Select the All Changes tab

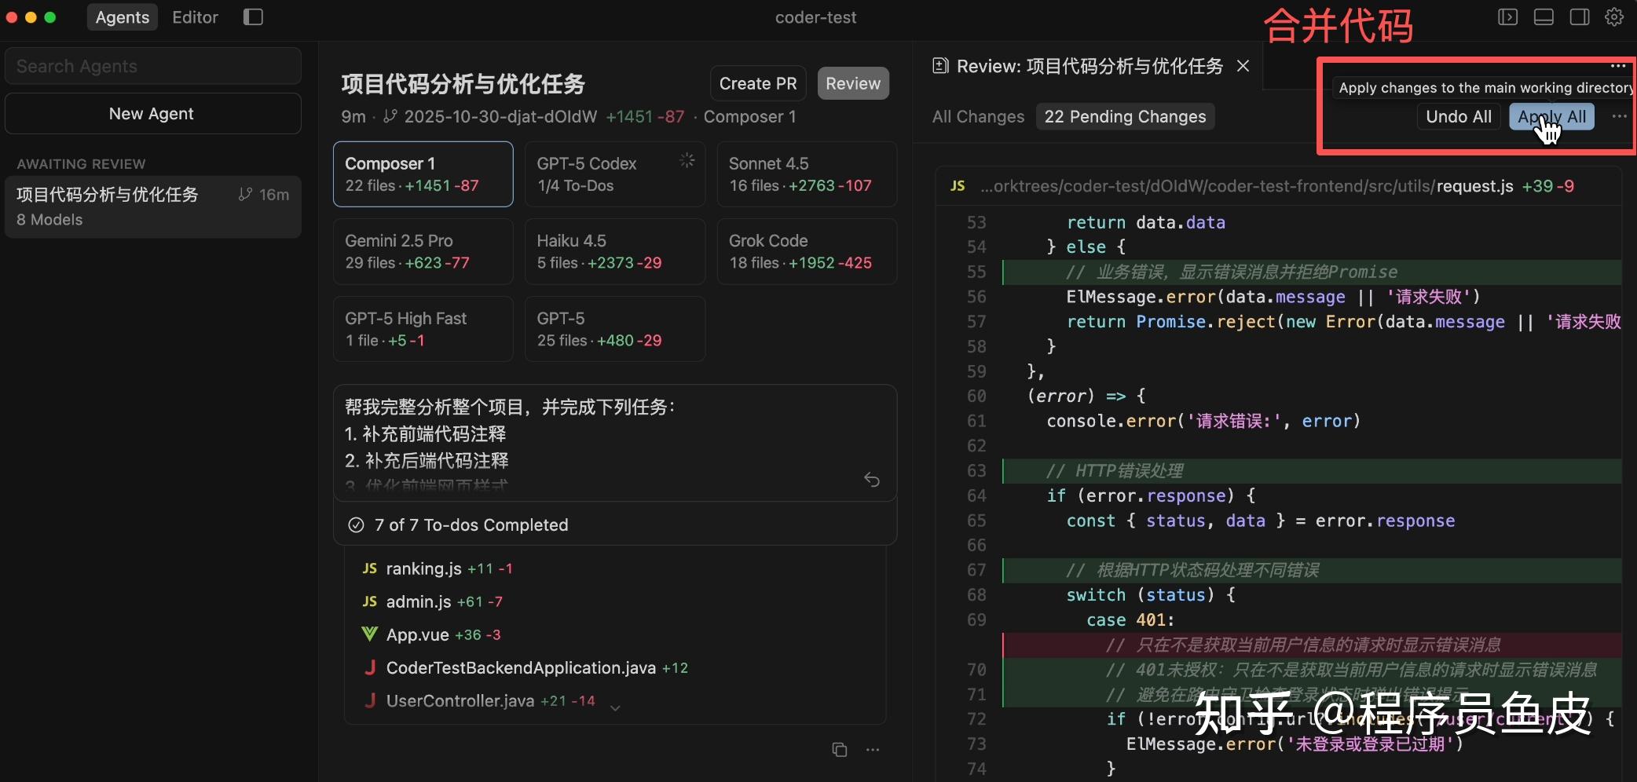click(x=978, y=116)
